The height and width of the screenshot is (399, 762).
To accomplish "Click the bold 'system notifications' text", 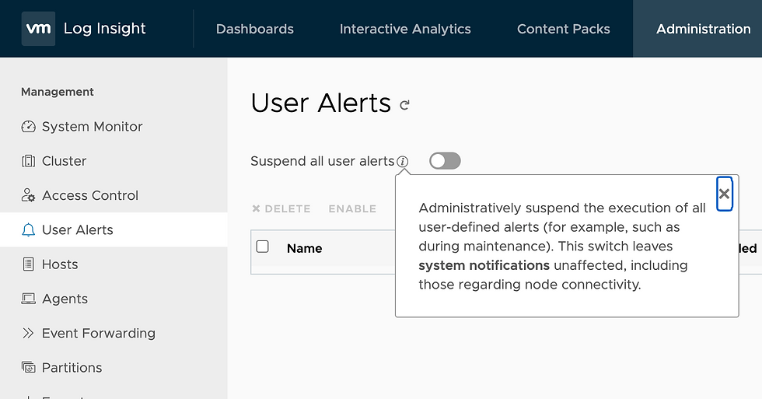I will pyautogui.click(x=484, y=265).
